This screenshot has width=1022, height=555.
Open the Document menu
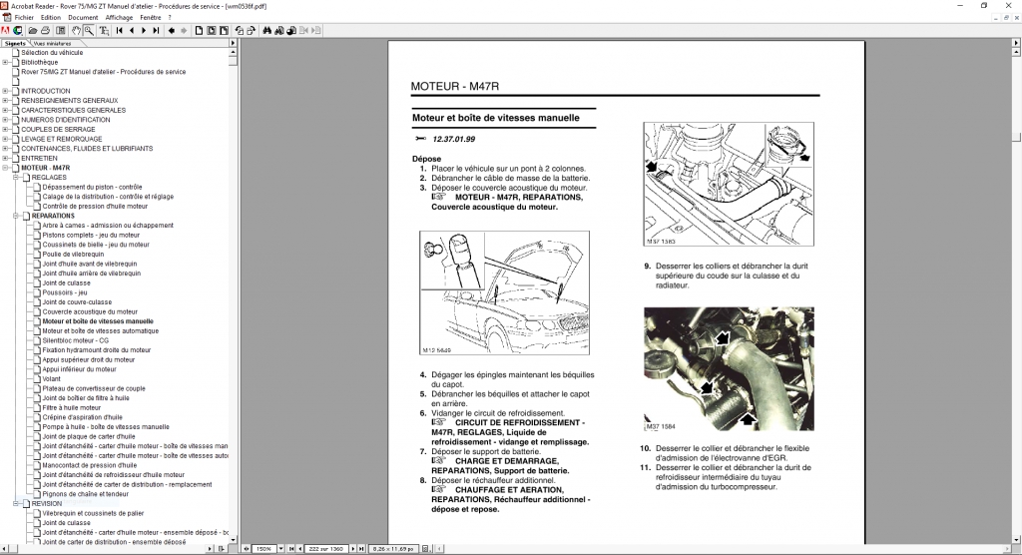83,18
